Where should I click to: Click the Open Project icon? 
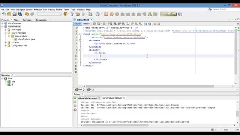click(15, 14)
